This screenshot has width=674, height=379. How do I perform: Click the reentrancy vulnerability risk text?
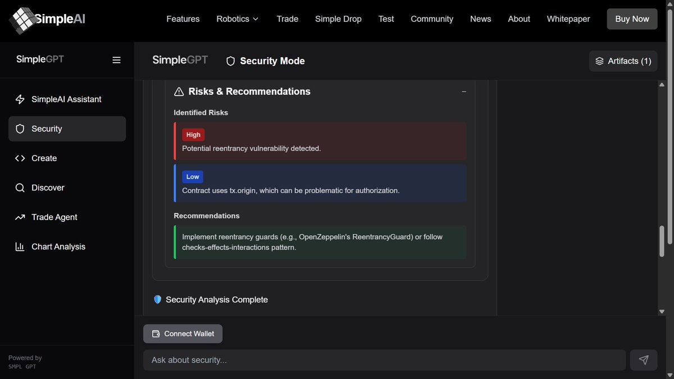coord(252,149)
